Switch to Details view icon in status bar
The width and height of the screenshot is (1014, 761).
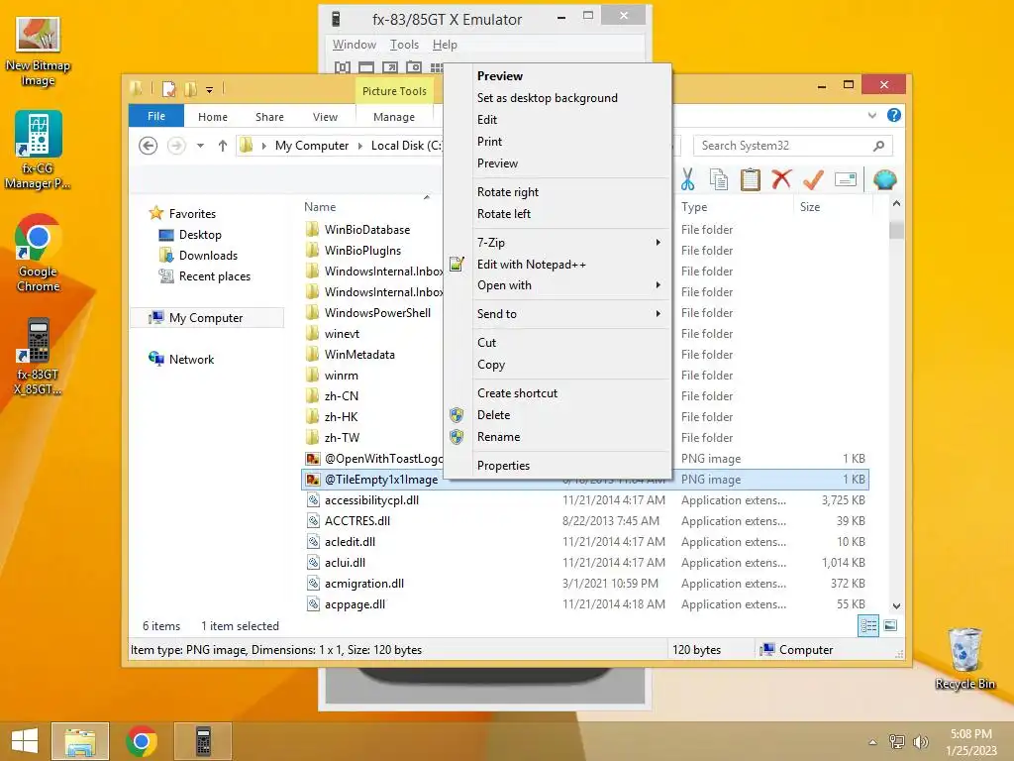point(867,626)
